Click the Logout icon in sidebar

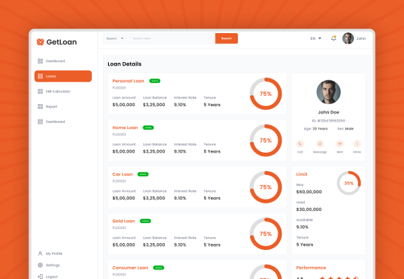[x=40, y=276]
